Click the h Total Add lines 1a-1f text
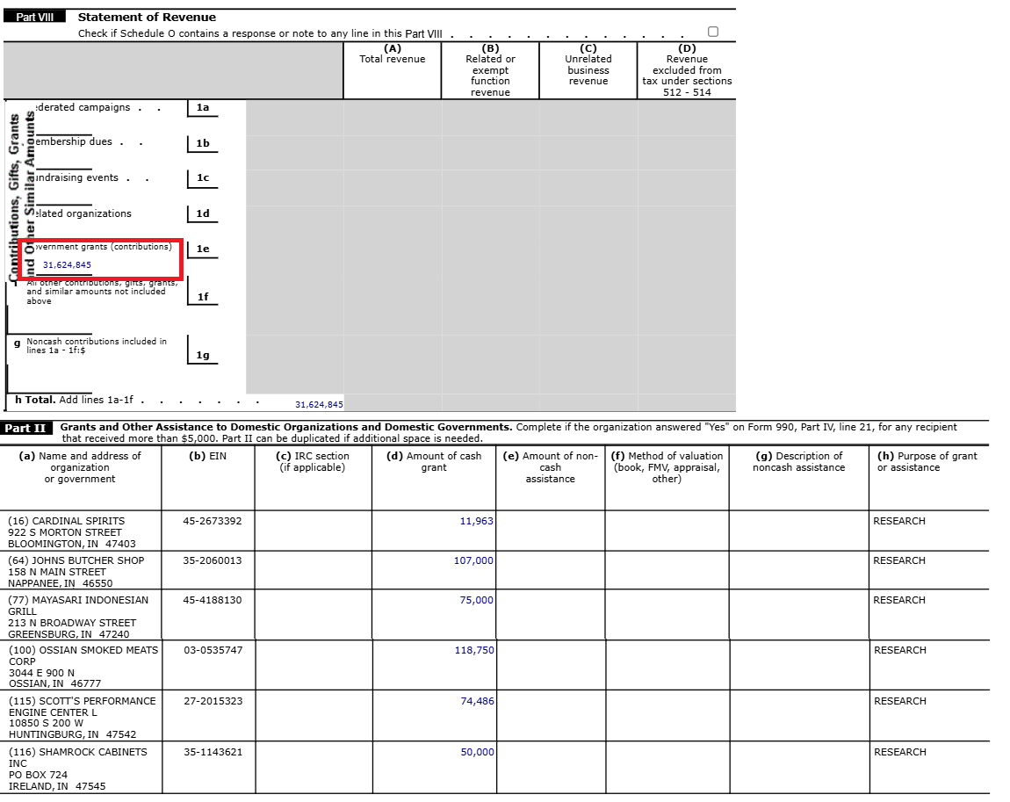This screenshot has width=1010, height=802. click(x=74, y=400)
